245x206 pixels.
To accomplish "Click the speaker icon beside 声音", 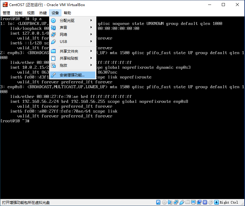I will click(x=53, y=28).
